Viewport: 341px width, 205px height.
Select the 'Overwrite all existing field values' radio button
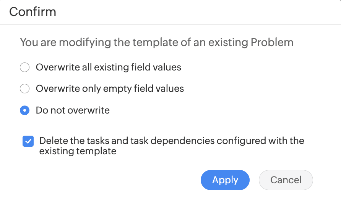(x=24, y=68)
